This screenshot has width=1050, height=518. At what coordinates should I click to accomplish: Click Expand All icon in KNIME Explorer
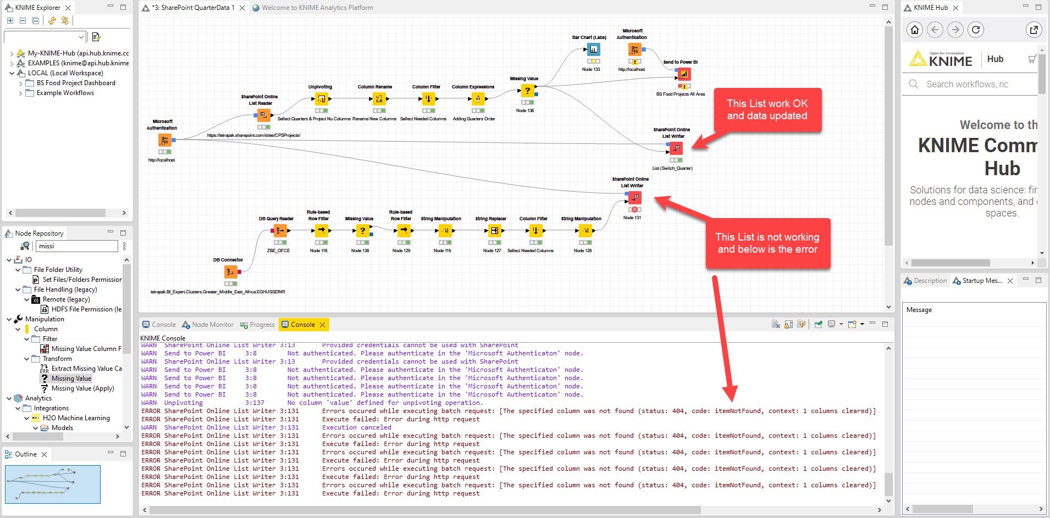pos(10,20)
